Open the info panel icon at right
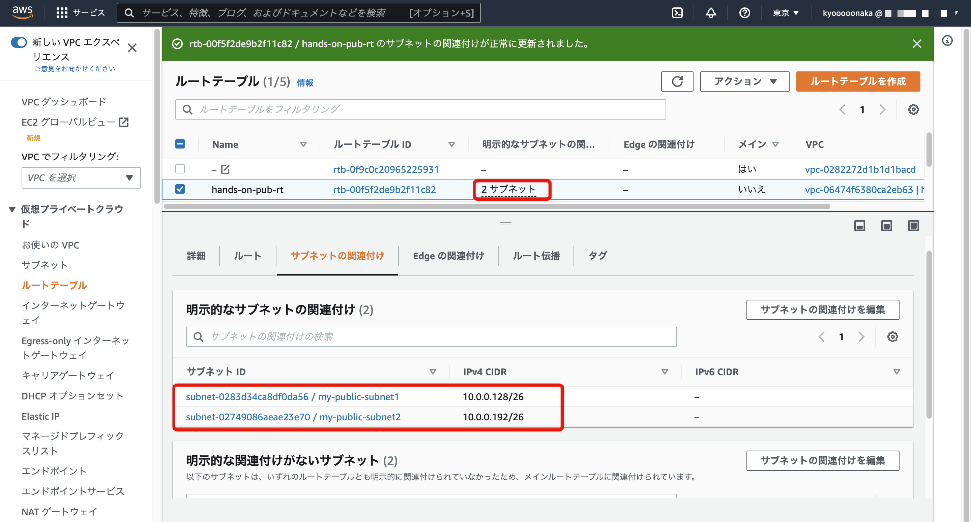This screenshot has width=971, height=522. click(x=947, y=40)
